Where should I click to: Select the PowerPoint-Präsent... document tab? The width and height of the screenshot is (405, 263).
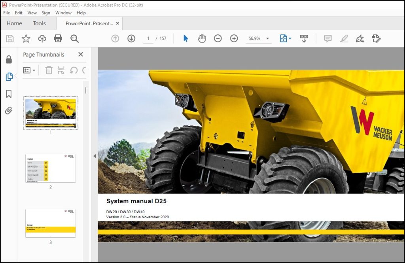tap(89, 23)
